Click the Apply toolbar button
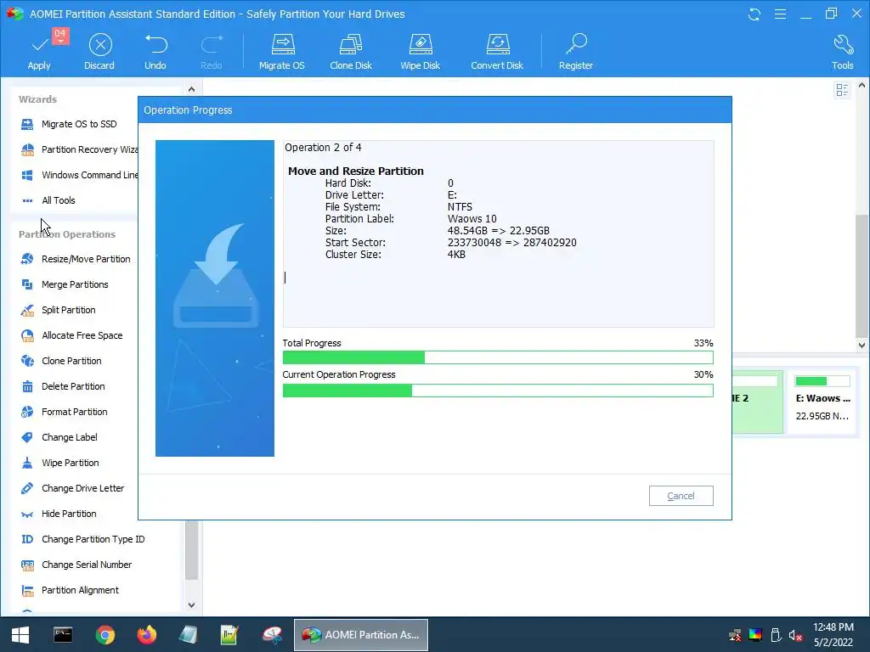 (39, 52)
